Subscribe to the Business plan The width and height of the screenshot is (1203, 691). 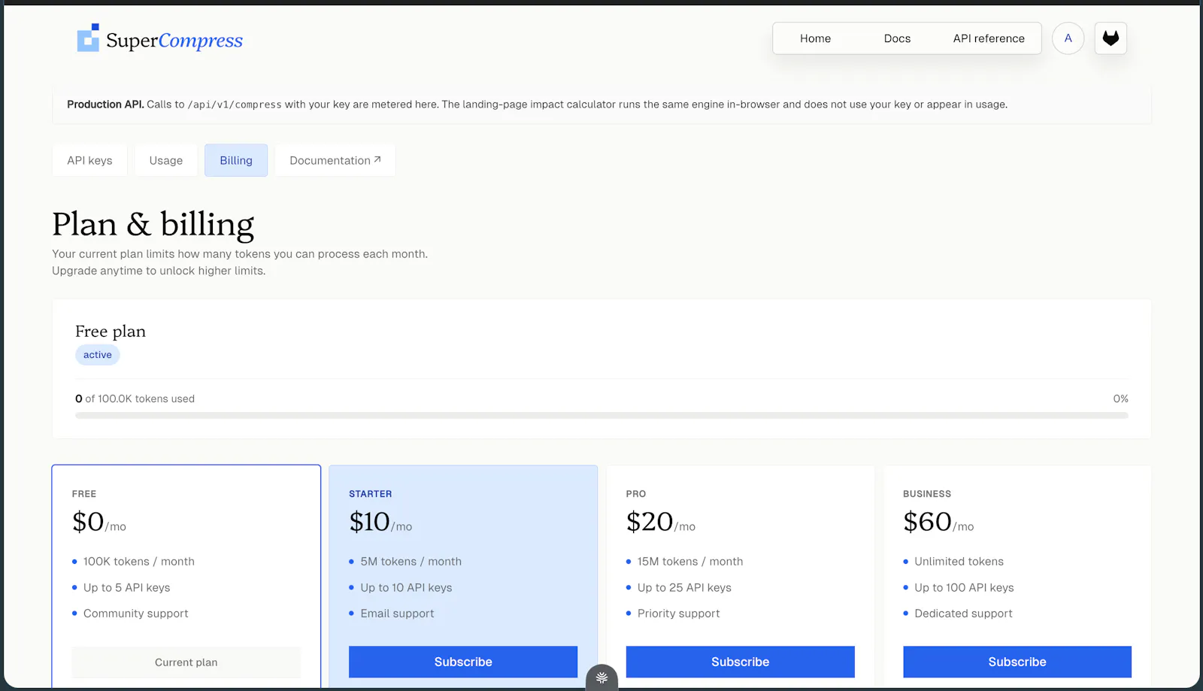[1017, 662]
